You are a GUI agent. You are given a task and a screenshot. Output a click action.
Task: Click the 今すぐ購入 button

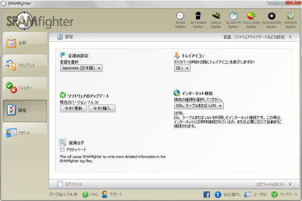pos(102,109)
